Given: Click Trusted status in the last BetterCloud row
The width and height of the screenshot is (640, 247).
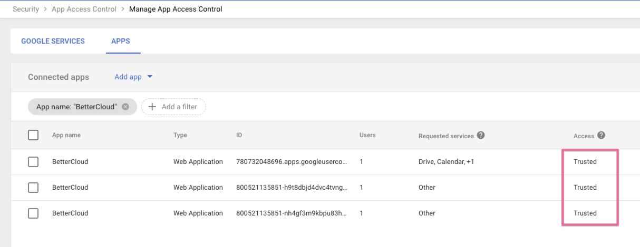Looking at the screenshot, I should (585, 213).
